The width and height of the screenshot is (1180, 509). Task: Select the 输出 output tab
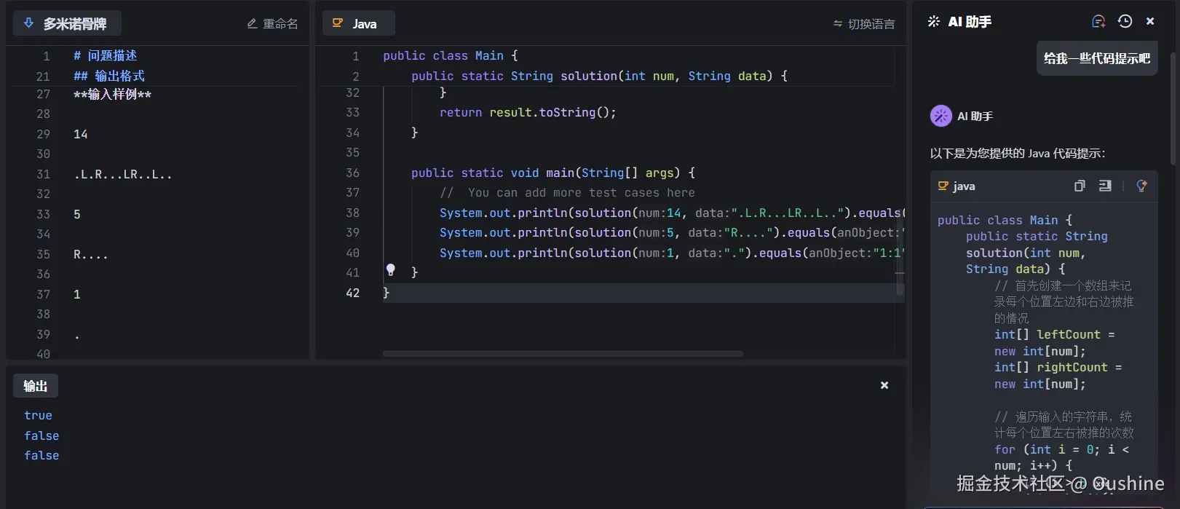click(36, 386)
